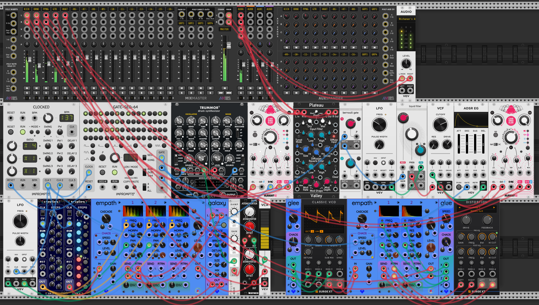Flip the TRUMMOR LP/BP/HP filter type switch
539x305 pixels.
click(238, 133)
